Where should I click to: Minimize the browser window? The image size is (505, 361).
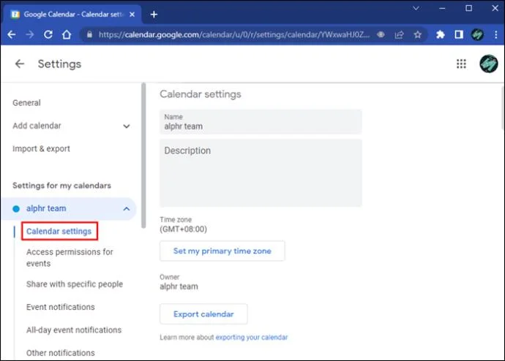[442, 8]
